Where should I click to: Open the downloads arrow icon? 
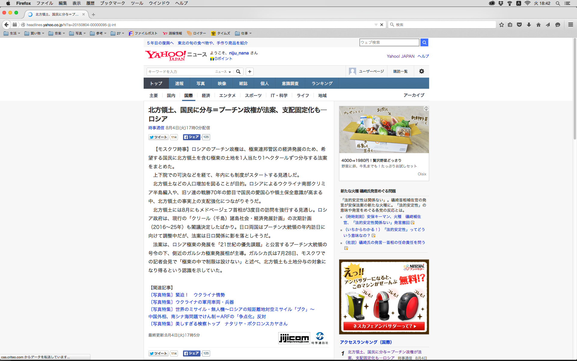pyautogui.click(x=529, y=25)
